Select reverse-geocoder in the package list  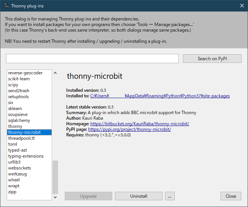(29, 73)
